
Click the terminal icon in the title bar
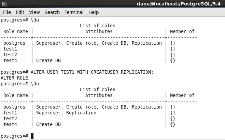click(x=5, y=4)
